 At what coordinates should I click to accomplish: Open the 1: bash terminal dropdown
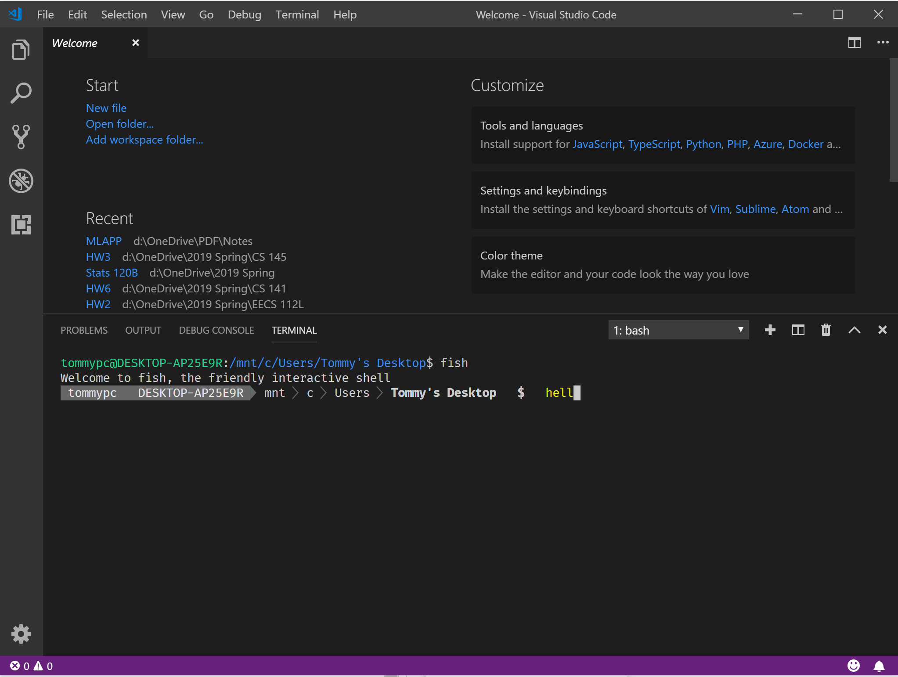[678, 330]
